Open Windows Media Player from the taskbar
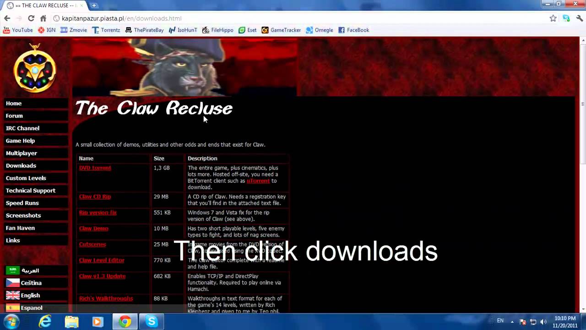 click(98, 322)
